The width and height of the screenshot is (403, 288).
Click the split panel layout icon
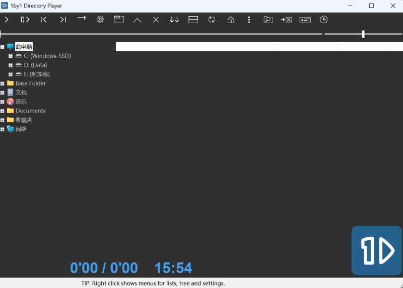coord(193,20)
